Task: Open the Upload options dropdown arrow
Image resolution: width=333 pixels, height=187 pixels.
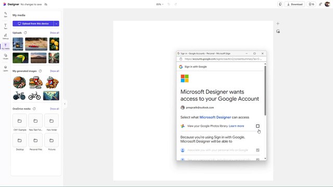Action: [56, 23]
